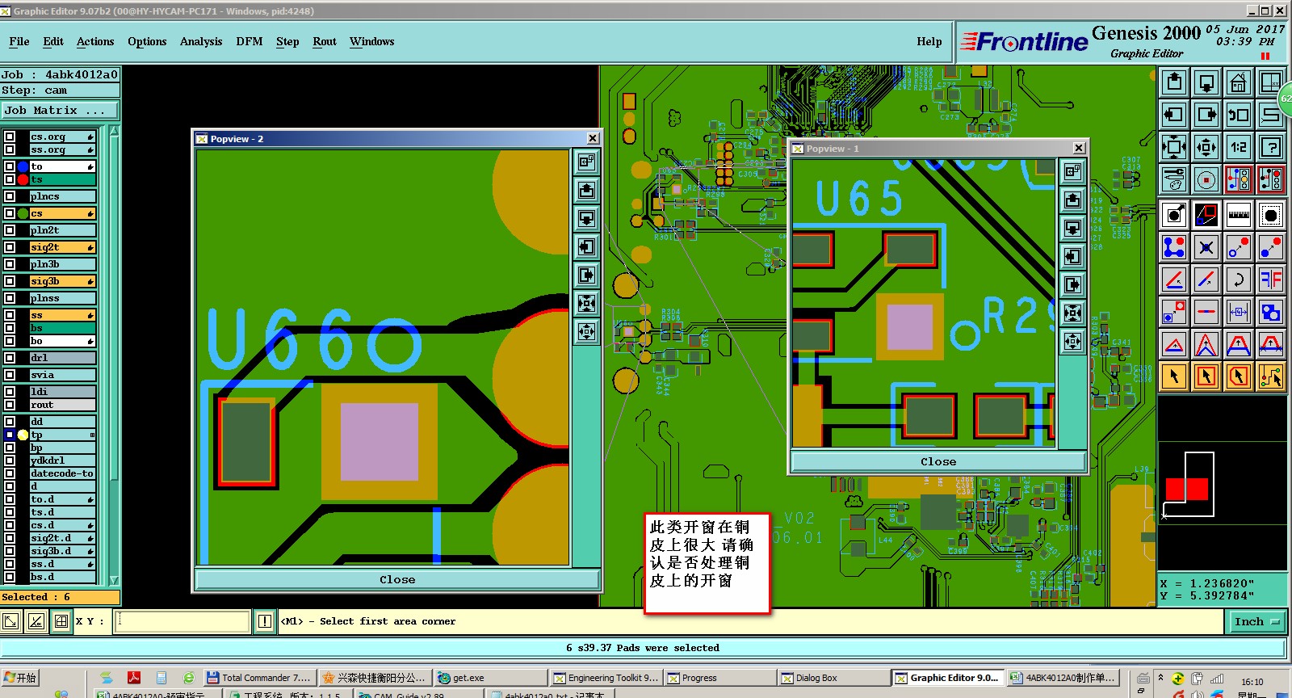Click blue color circle of 'to' layer
The height and width of the screenshot is (698, 1292).
click(23, 166)
